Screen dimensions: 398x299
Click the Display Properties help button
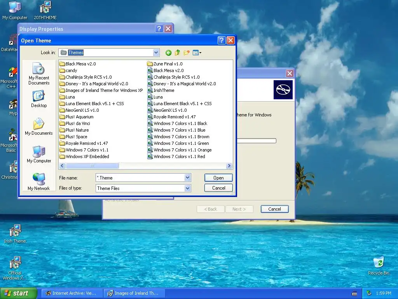159,28
